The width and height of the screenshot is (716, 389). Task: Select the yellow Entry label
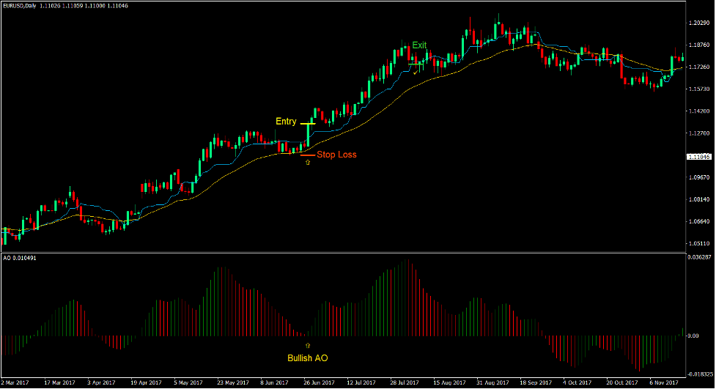point(286,122)
